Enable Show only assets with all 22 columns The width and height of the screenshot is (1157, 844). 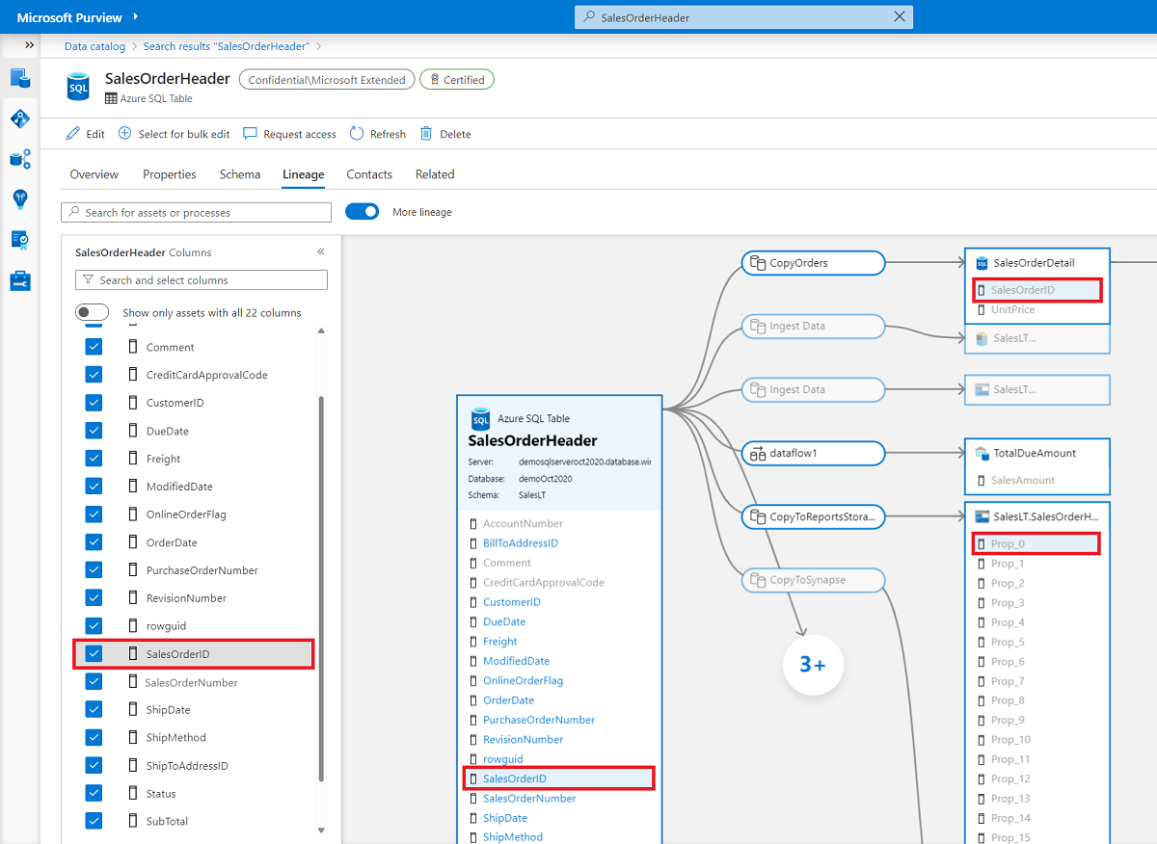tap(92, 311)
